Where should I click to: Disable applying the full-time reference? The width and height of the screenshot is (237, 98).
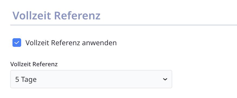17,43
